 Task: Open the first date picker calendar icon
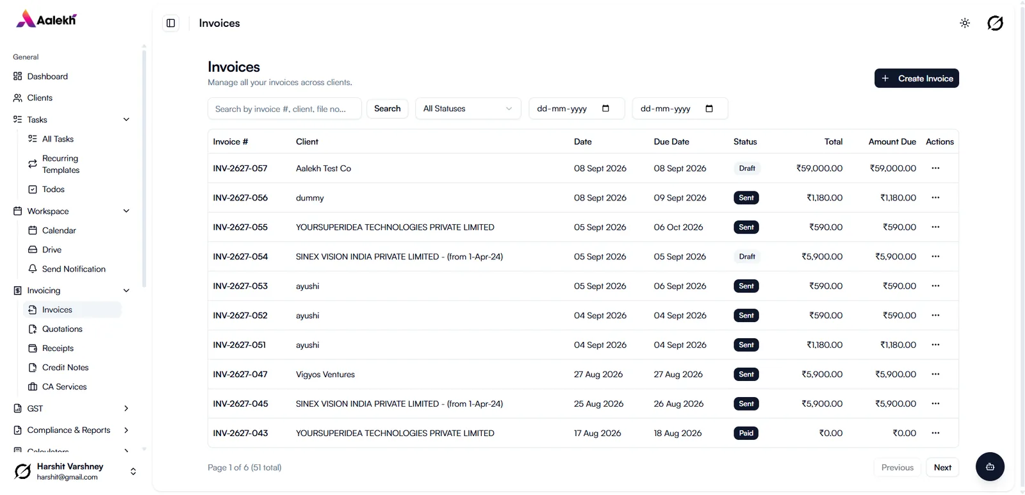605,109
